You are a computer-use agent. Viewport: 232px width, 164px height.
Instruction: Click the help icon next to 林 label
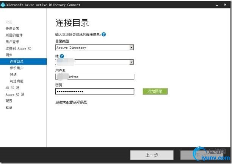(62, 56)
